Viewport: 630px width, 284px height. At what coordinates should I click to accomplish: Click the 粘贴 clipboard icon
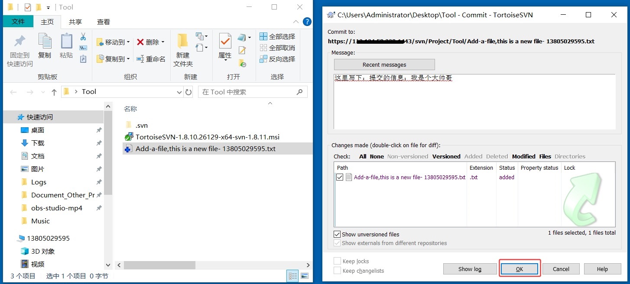[66, 41]
